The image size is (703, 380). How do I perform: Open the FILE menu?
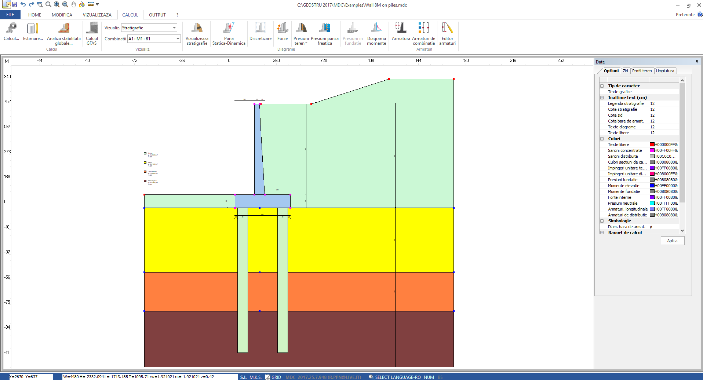pyautogui.click(x=10, y=15)
